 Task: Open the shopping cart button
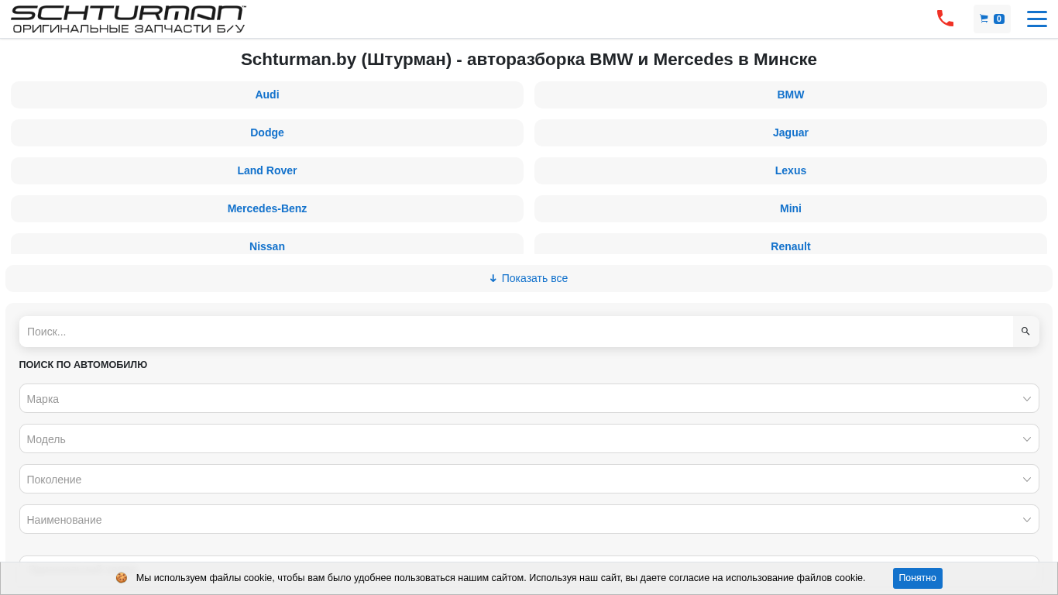point(992,19)
